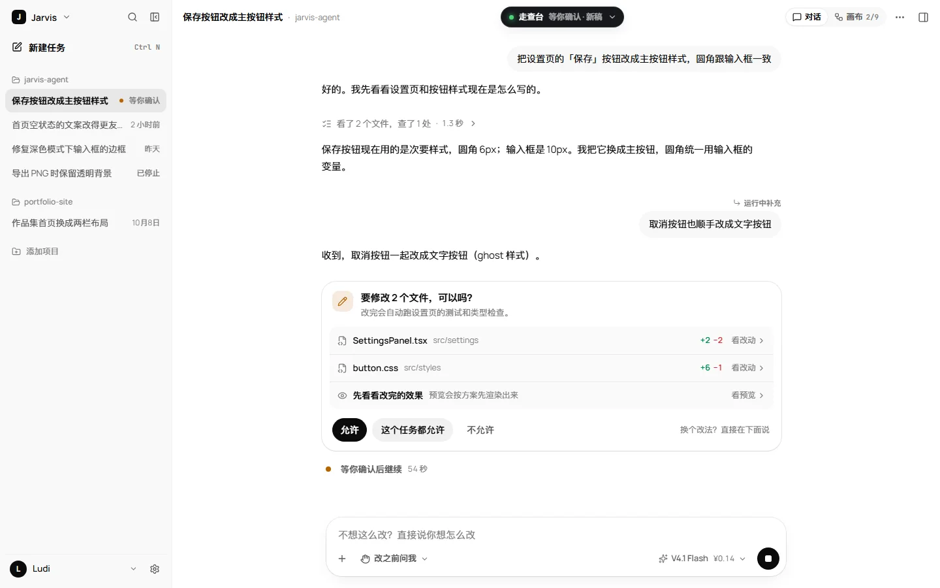Click the plus attach icon in composer

pyautogui.click(x=342, y=559)
